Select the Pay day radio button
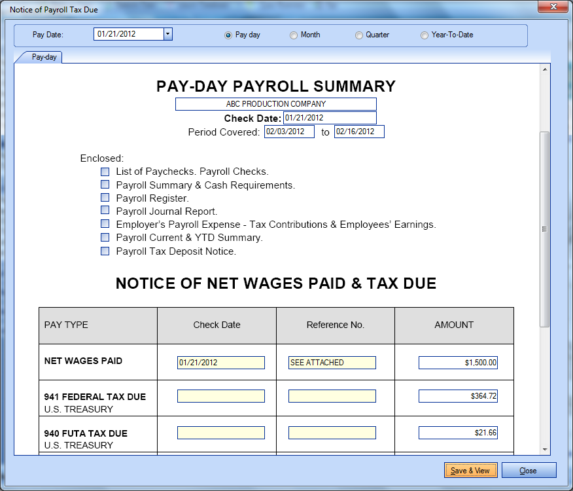Image resolution: width=573 pixels, height=491 pixels. click(x=228, y=35)
